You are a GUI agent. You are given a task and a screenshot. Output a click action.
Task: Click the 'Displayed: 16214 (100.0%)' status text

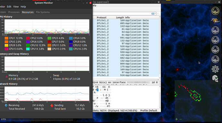[123, 110]
